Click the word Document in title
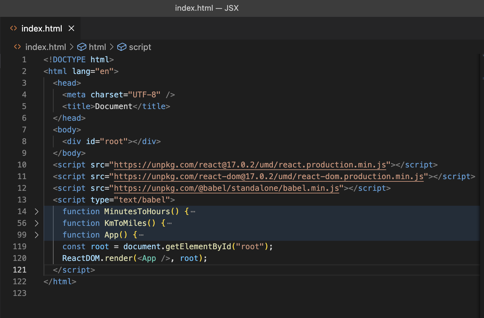The image size is (484, 318). pos(114,106)
